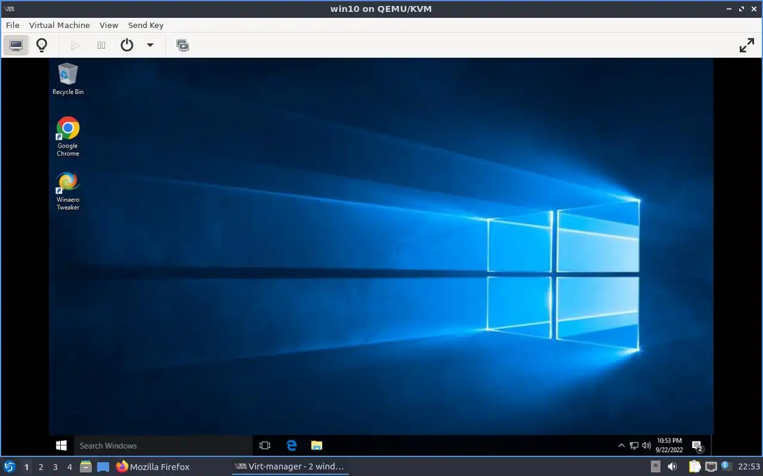Select the Google Chrome desktop shortcut
Image resolution: width=763 pixels, height=476 pixels.
click(x=68, y=136)
